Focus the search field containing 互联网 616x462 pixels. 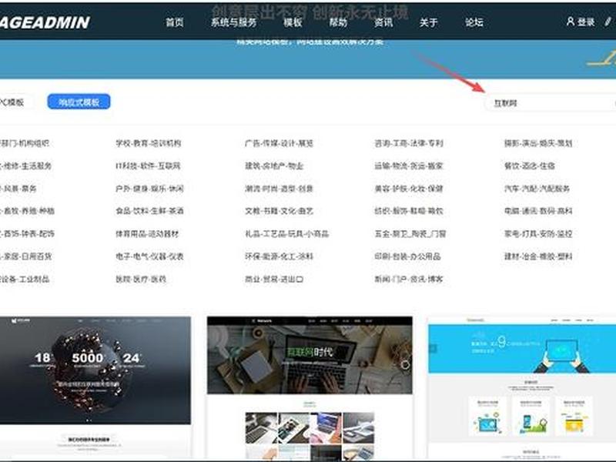click(x=550, y=103)
